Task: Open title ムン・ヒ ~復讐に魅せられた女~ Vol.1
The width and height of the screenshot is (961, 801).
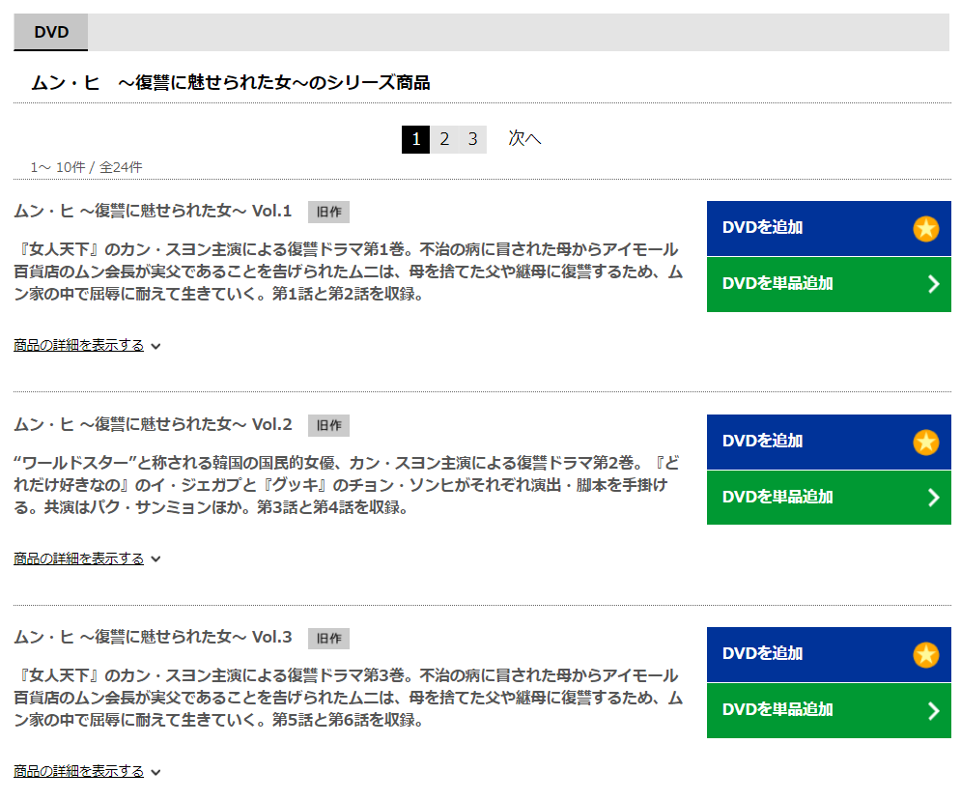Action: click(x=153, y=211)
